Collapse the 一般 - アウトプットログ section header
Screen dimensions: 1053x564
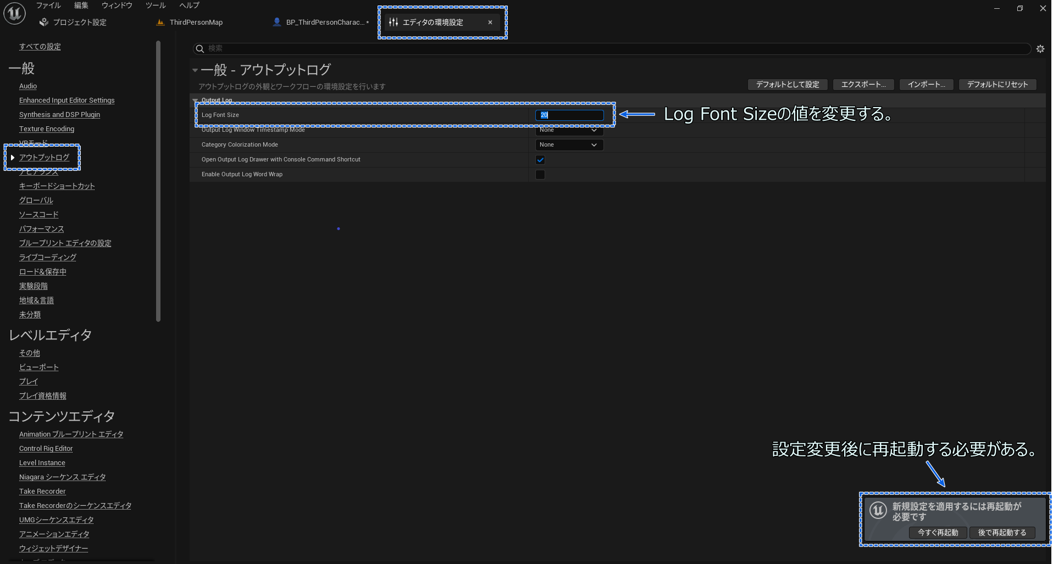(x=195, y=70)
